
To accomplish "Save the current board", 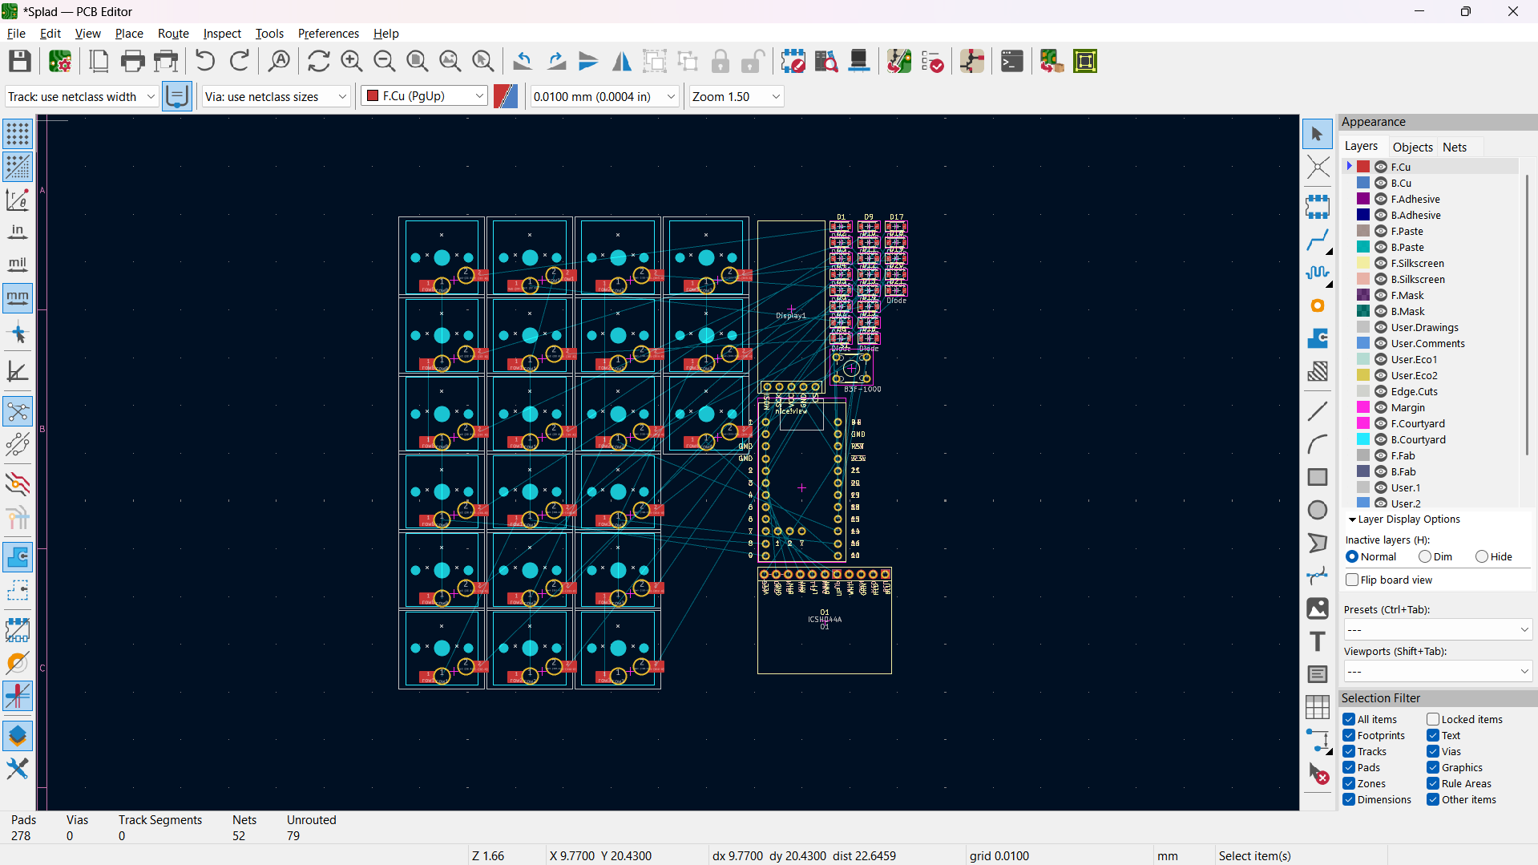I will [19, 61].
